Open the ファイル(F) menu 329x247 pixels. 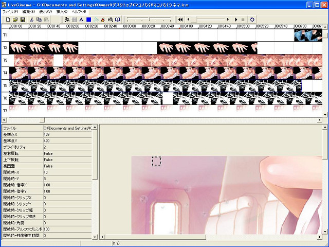(10, 12)
